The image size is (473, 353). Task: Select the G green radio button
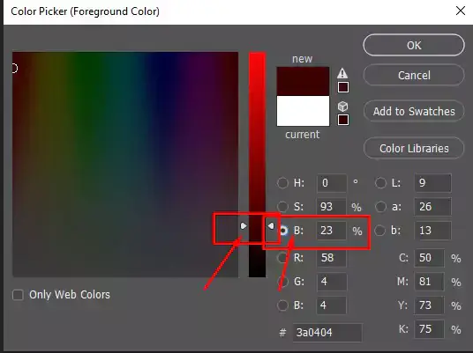pyautogui.click(x=282, y=282)
